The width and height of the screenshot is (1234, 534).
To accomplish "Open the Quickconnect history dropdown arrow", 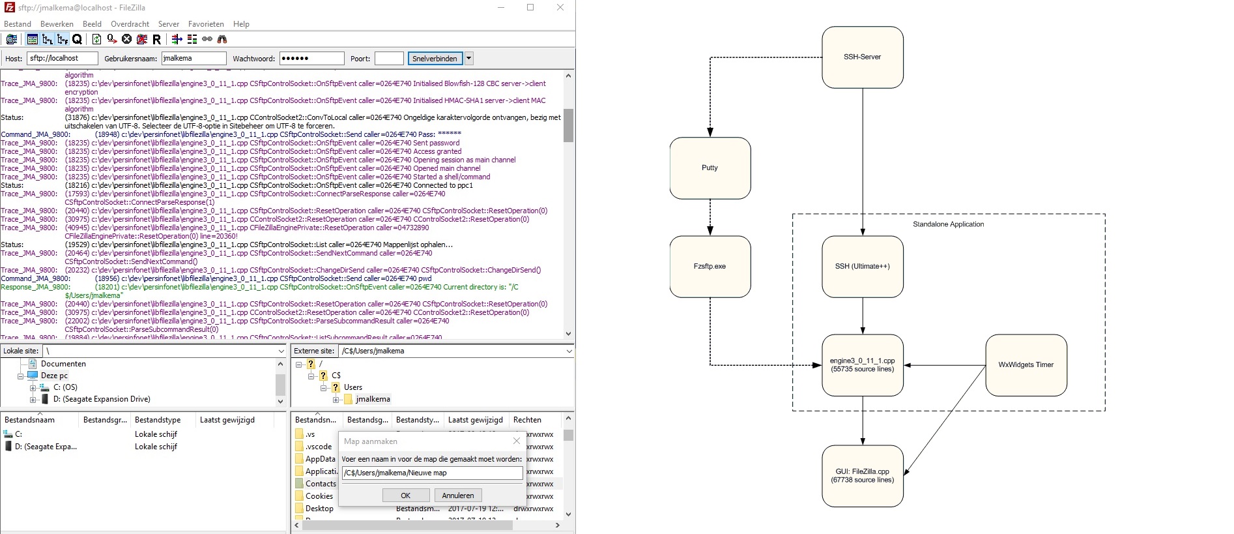I will tap(468, 59).
